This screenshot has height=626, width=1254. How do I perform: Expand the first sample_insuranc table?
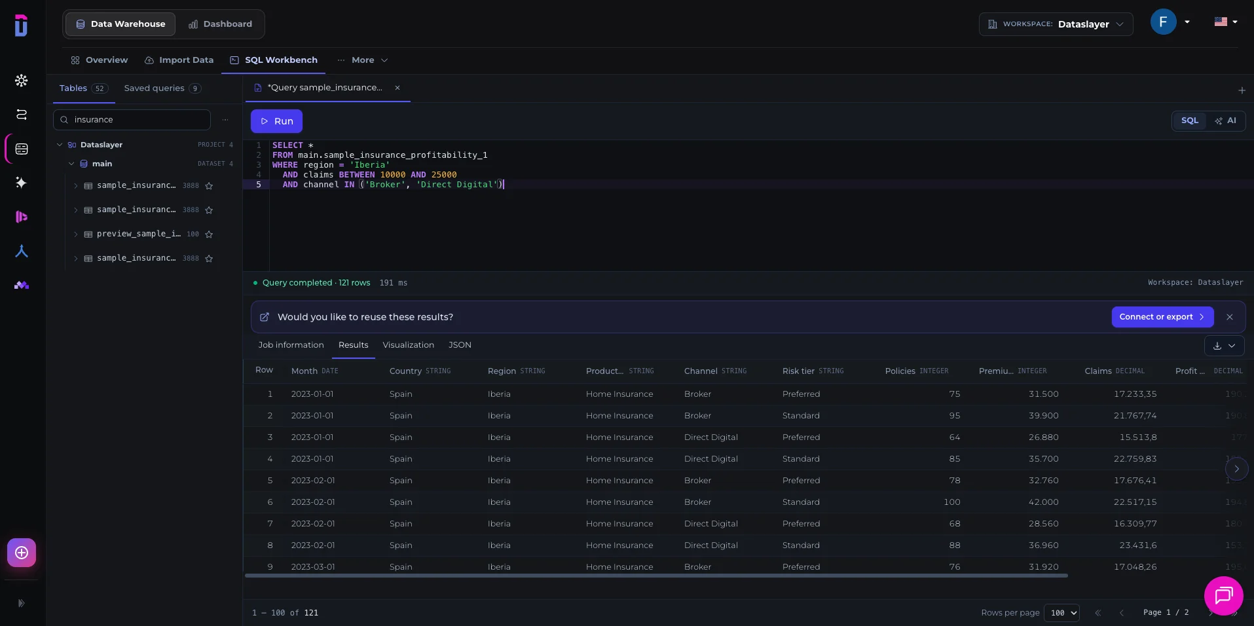click(x=76, y=186)
